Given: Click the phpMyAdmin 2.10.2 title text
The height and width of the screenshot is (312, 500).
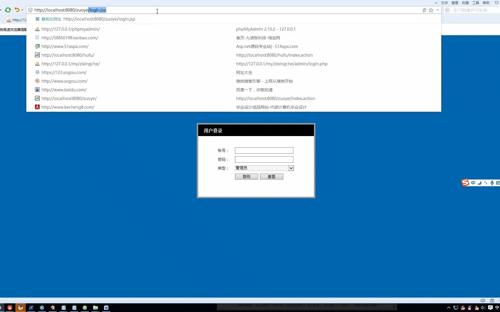Looking at the screenshot, I should (266, 29).
